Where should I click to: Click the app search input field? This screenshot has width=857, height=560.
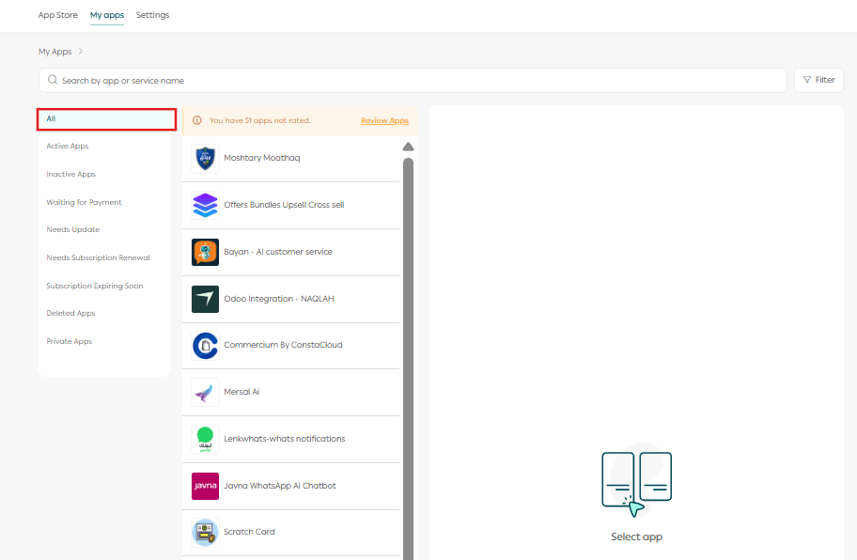click(x=413, y=81)
